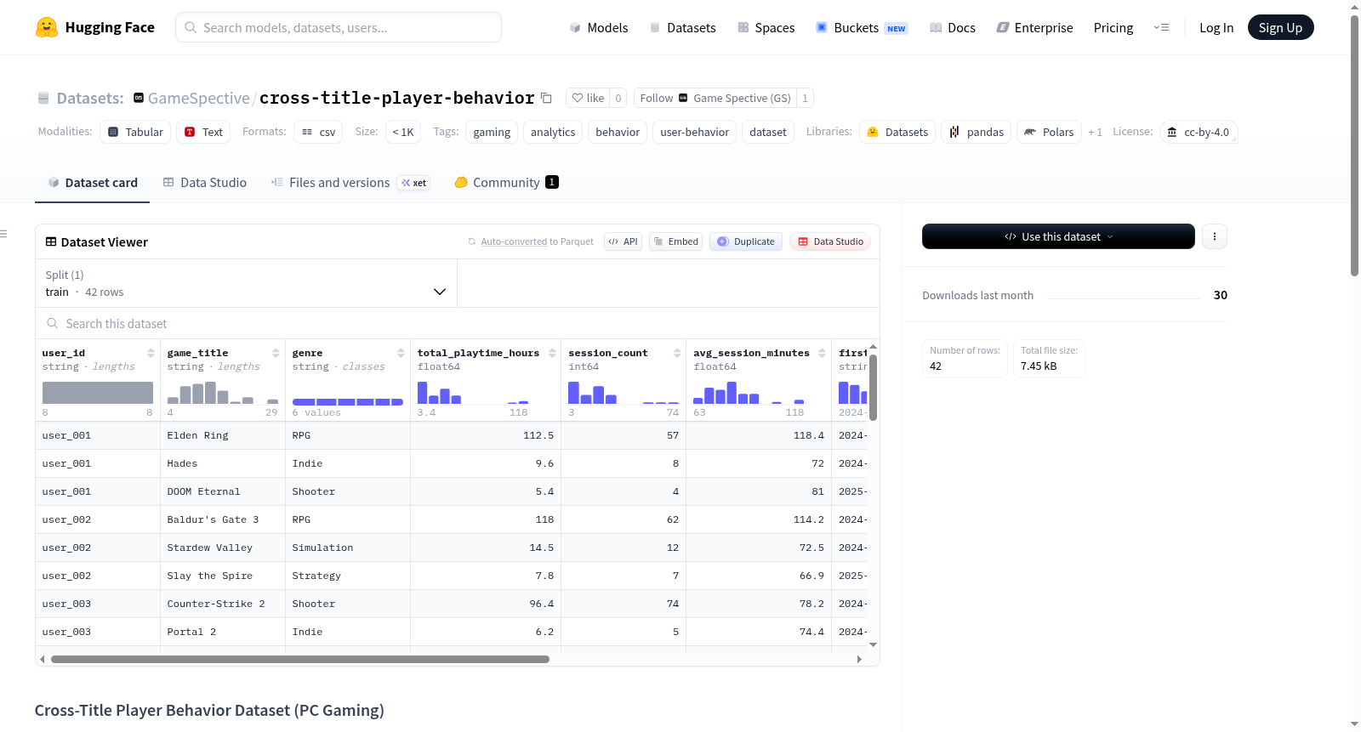Focus the main search models field
The image size is (1361, 732).
(x=339, y=27)
